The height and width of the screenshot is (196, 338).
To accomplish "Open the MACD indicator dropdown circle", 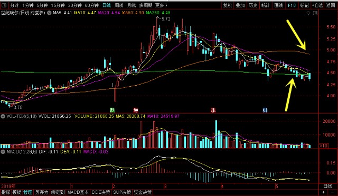I will coord(3,152).
